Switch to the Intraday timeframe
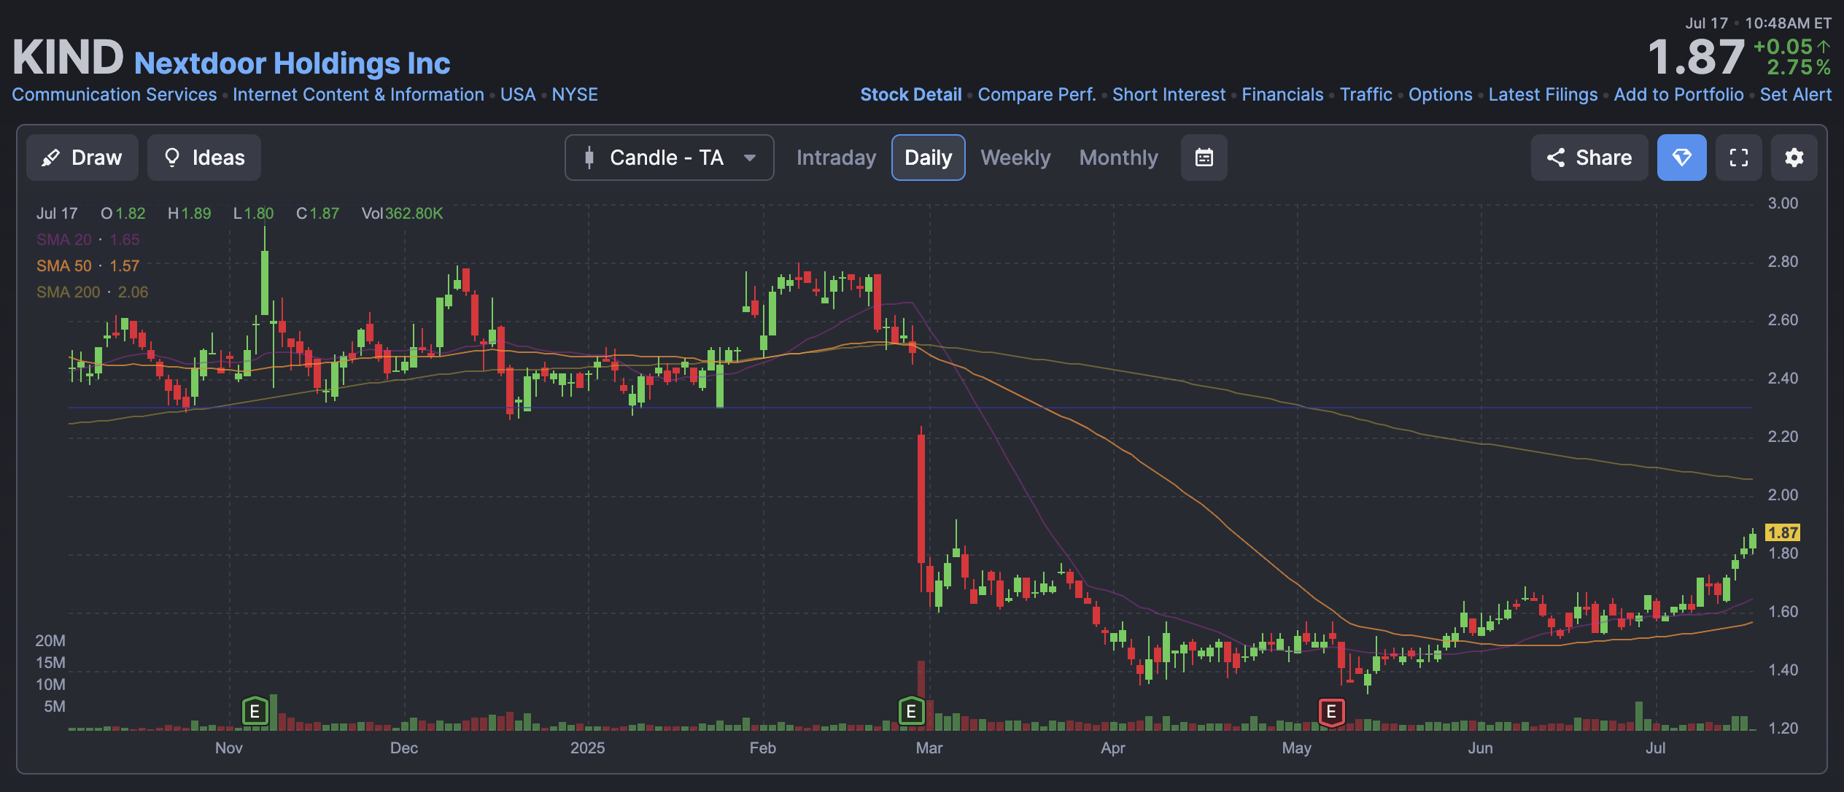The width and height of the screenshot is (1844, 792). (x=836, y=158)
